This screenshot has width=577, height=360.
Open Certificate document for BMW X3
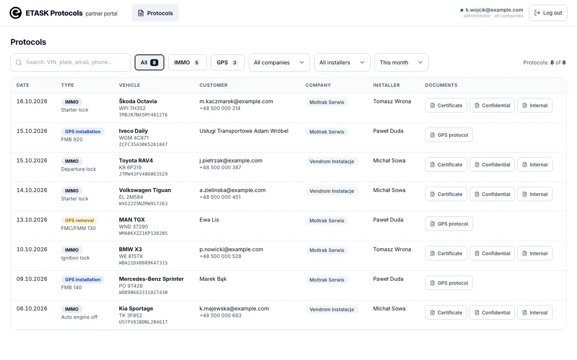[x=445, y=253]
